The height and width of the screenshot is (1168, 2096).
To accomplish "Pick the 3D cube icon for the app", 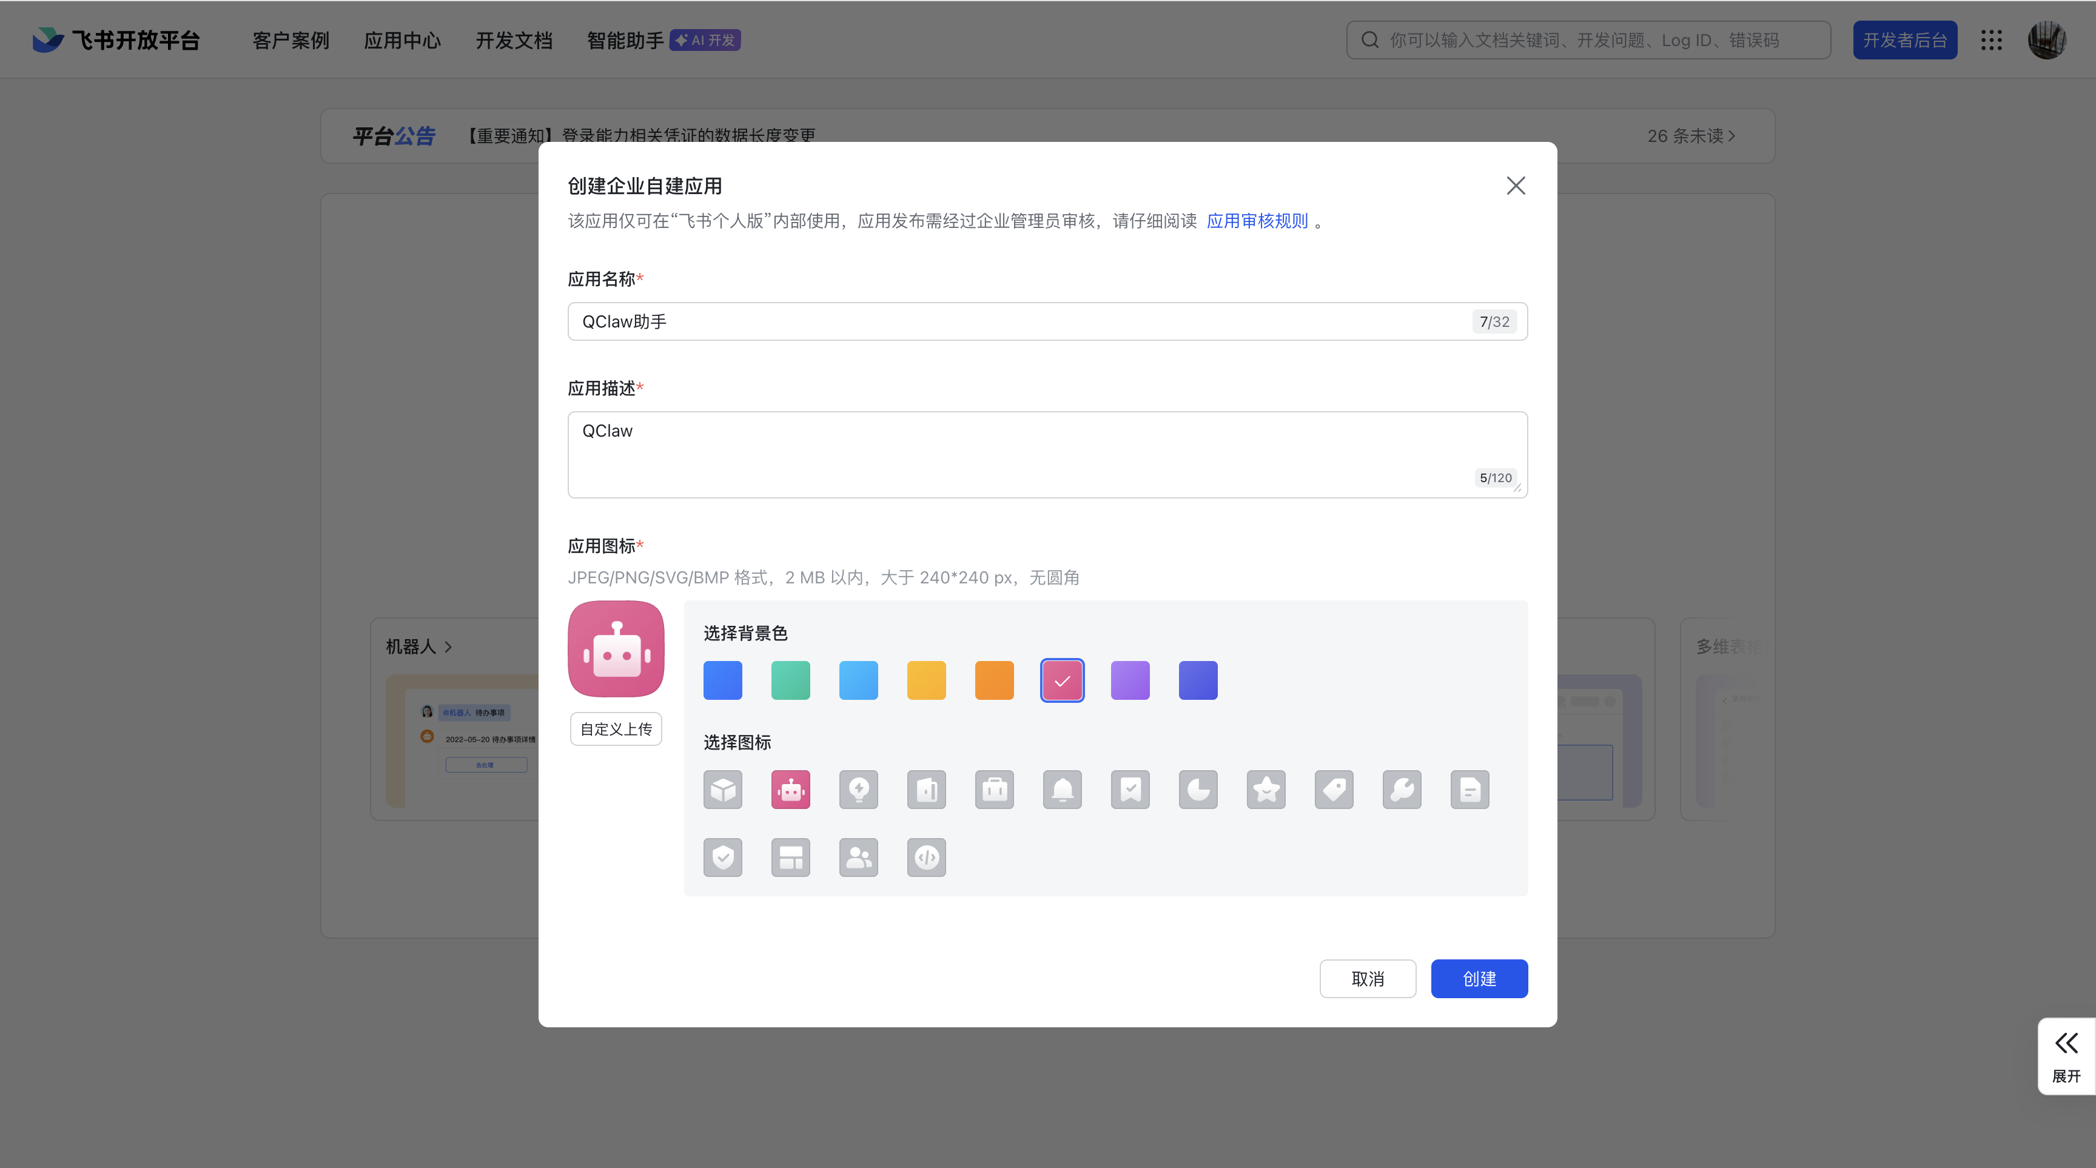I will pos(722,789).
